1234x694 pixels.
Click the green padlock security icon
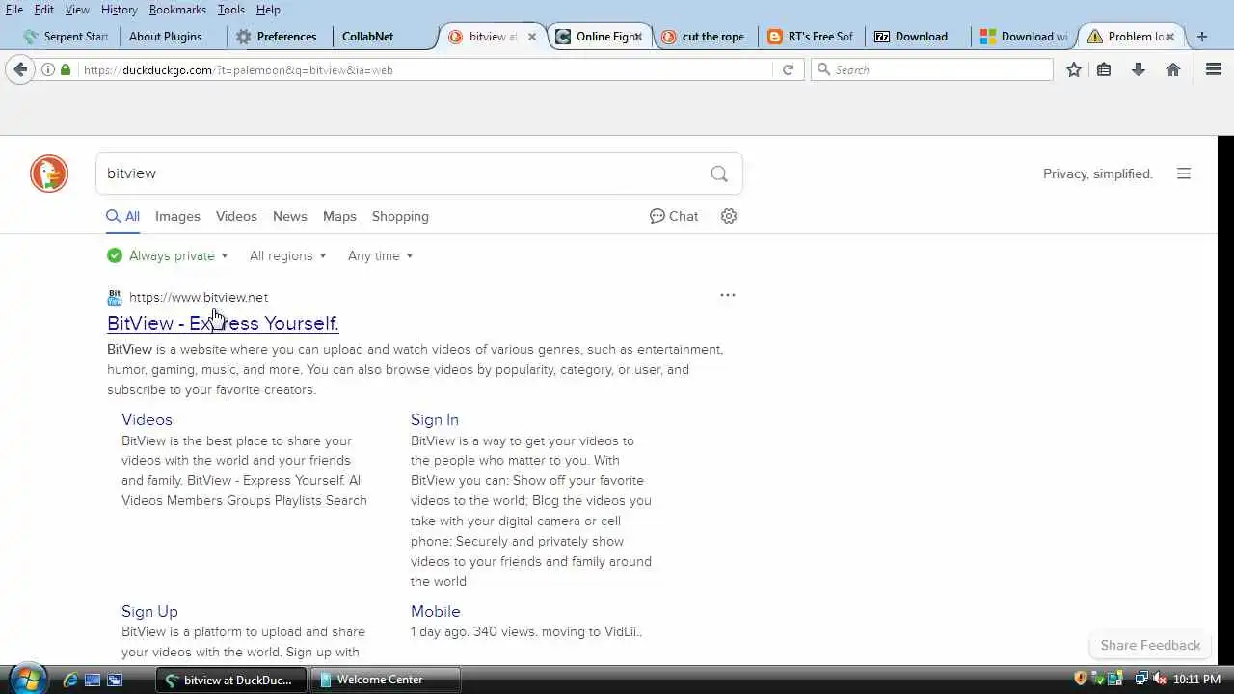66,69
